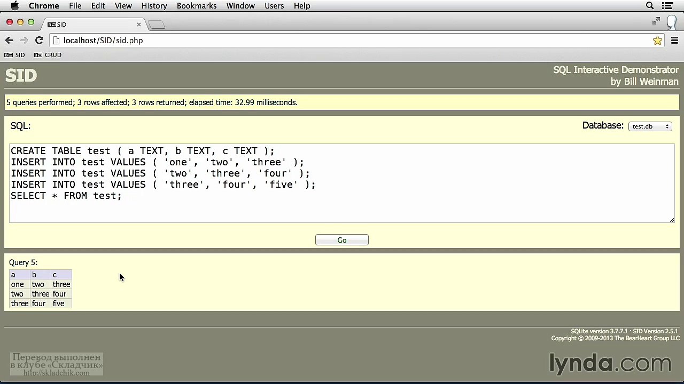Click the SID logo in page header

click(x=21, y=76)
